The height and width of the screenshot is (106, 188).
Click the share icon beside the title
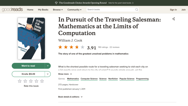174,19
